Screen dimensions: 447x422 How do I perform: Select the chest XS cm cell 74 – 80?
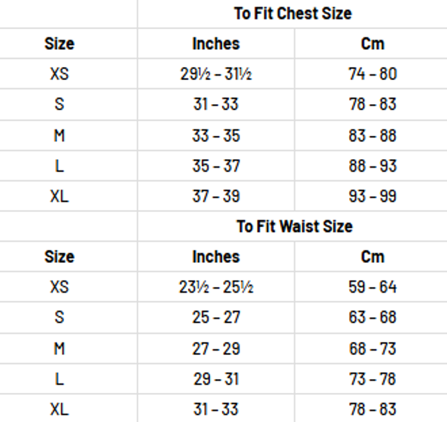click(x=372, y=74)
